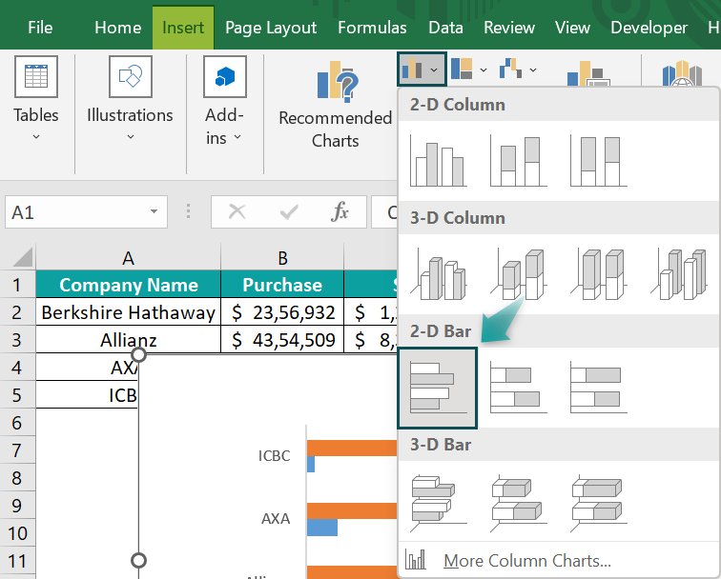The height and width of the screenshot is (579, 721).
Task: Choose the 3-D Stacked Column chart
Action: coord(518,274)
